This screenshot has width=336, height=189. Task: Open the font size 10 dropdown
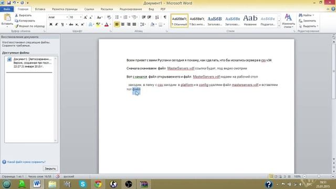[81, 17]
